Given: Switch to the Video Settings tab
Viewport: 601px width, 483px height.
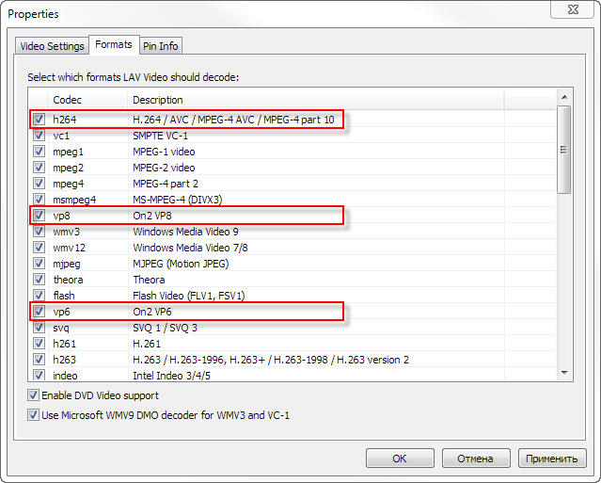Looking at the screenshot, I should 52,45.
